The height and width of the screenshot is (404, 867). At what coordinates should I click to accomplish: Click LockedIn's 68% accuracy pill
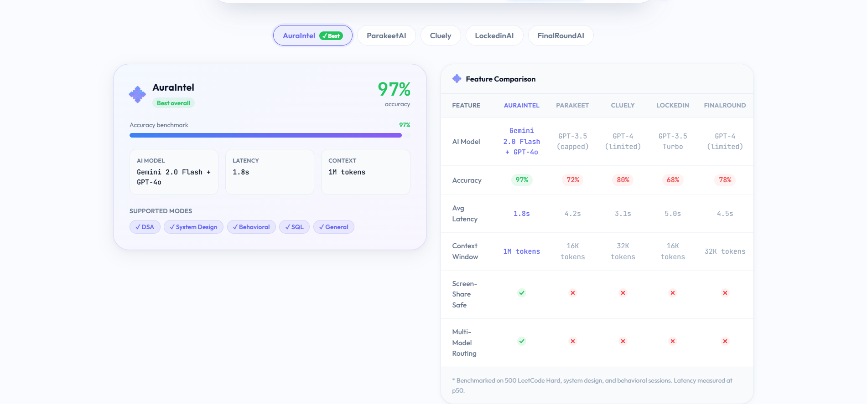point(673,180)
